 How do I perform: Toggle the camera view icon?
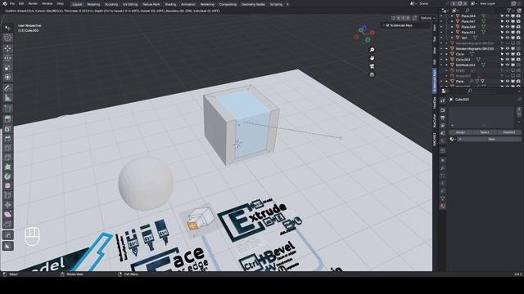coord(372,66)
